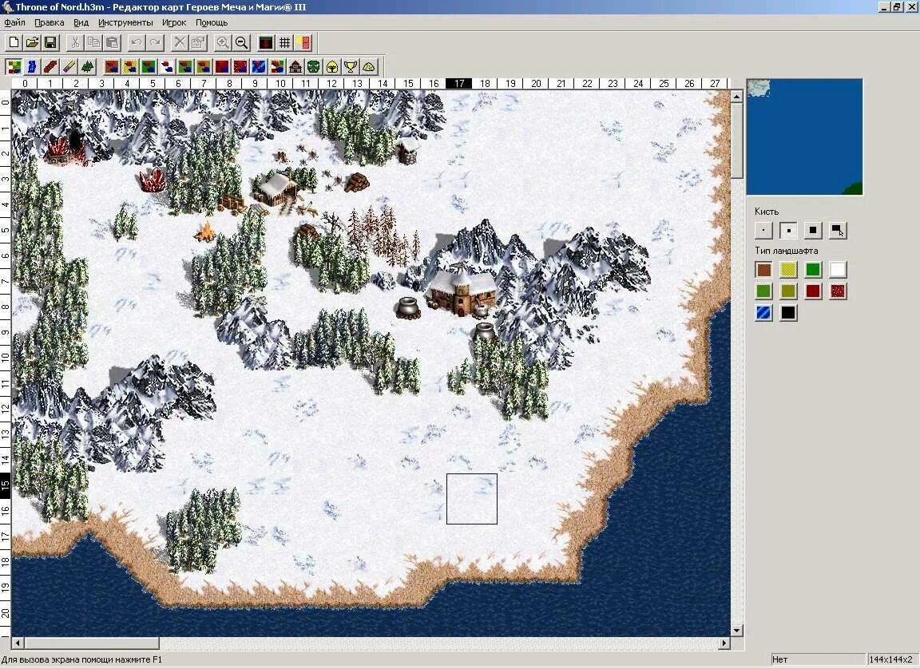
Task: Open the Heroes palette yellow helmet icon
Action: 332,66
